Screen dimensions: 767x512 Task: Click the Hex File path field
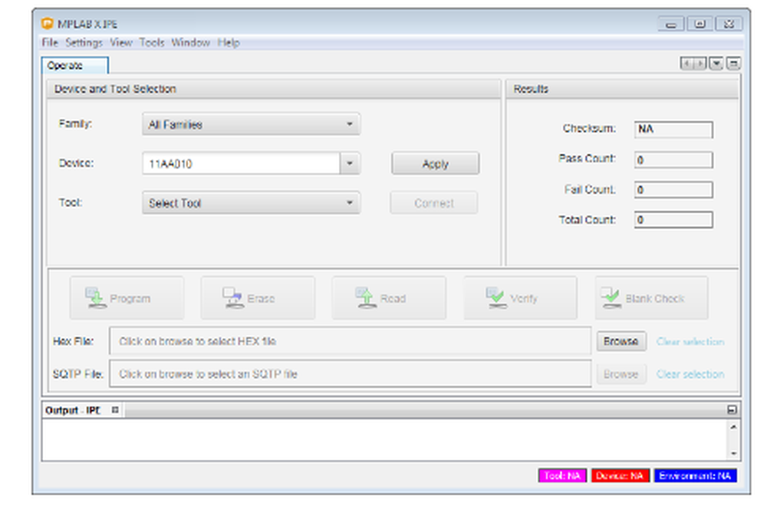point(351,341)
